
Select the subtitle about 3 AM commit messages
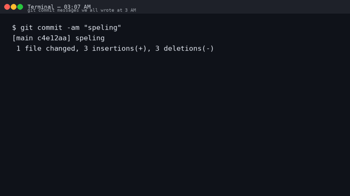click(82, 10)
